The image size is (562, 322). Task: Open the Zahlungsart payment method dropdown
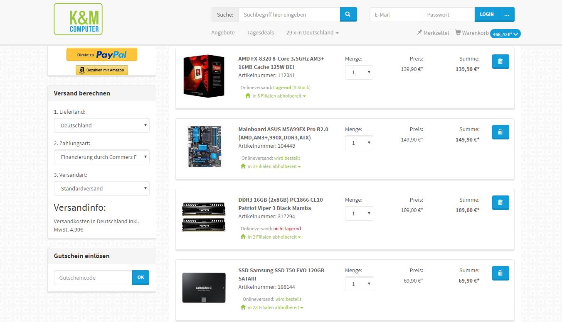pos(102,157)
